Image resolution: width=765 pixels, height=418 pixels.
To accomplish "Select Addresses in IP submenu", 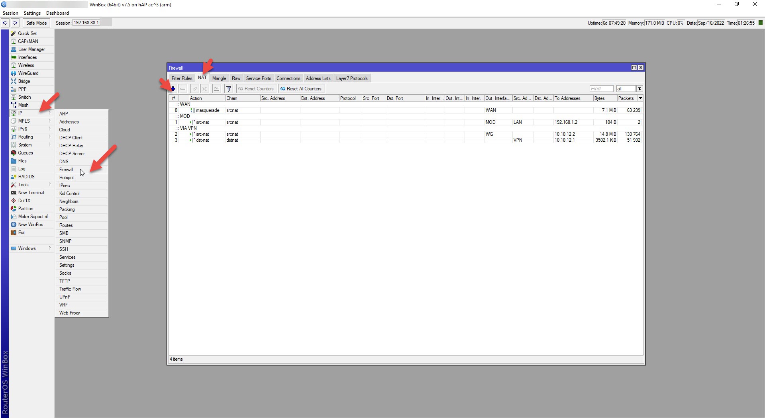I will 82,122.
